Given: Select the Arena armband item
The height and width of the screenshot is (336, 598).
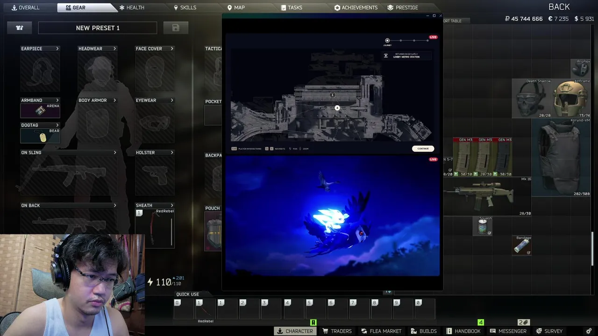Looking at the screenshot, I should click(40, 111).
